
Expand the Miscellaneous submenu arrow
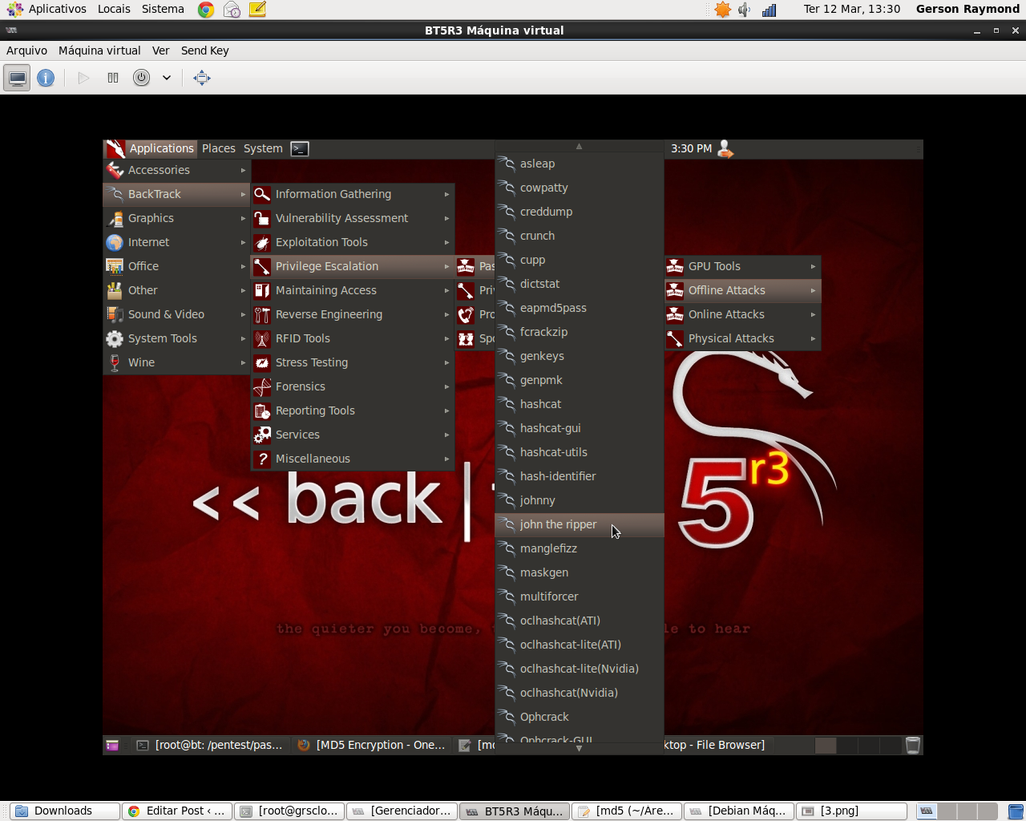(x=446, y=459)
